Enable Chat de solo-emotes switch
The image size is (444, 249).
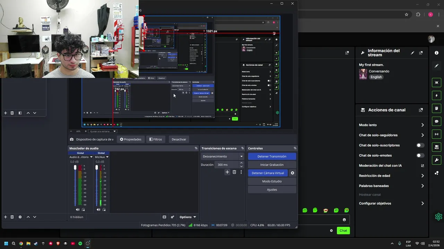pos(420,156)
